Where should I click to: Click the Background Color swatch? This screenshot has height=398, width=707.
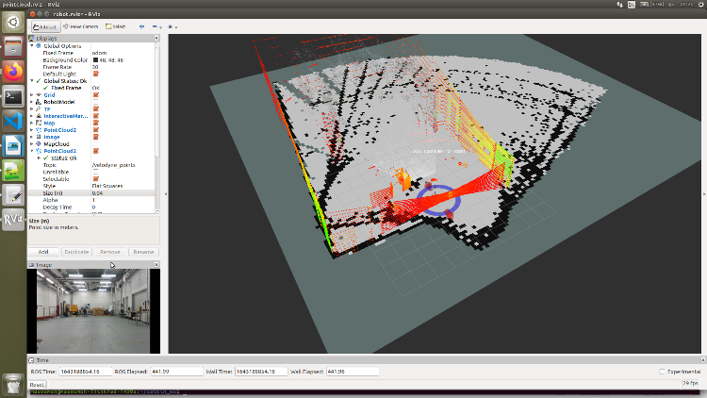point(96,59)
